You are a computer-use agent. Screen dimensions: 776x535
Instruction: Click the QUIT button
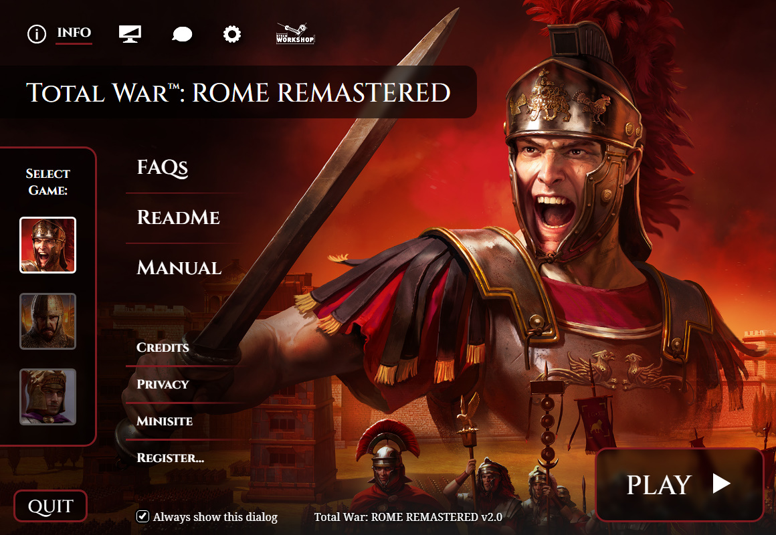(x=50, y=506)
